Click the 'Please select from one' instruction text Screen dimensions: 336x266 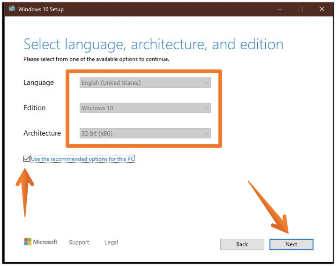(96, 59)
